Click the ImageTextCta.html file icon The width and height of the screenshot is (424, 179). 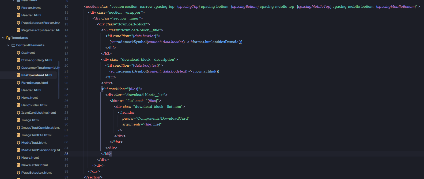18,135
